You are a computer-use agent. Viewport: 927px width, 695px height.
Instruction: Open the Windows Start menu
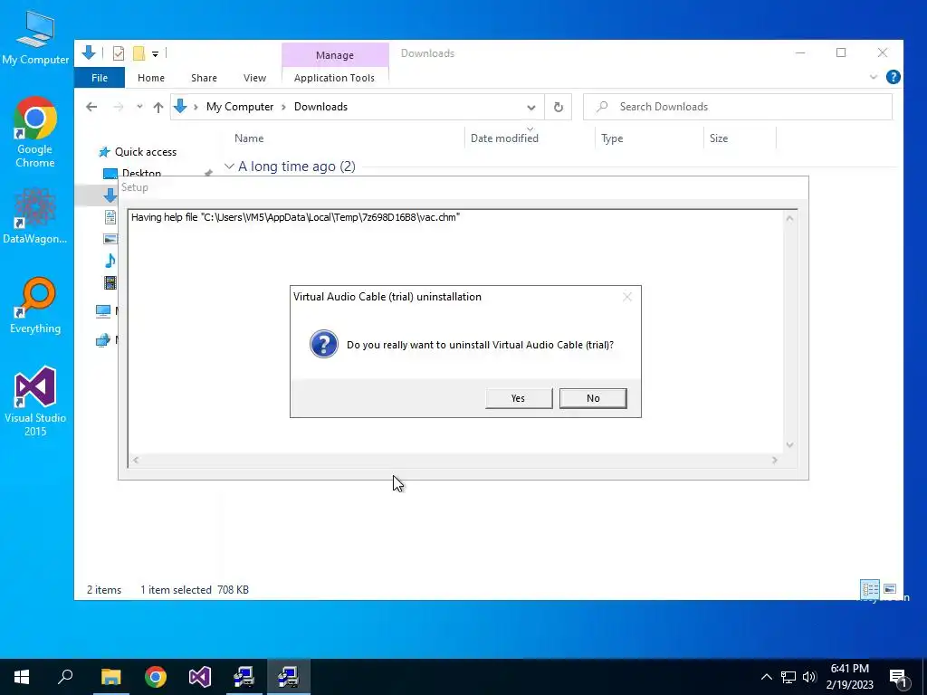point(22,677)
